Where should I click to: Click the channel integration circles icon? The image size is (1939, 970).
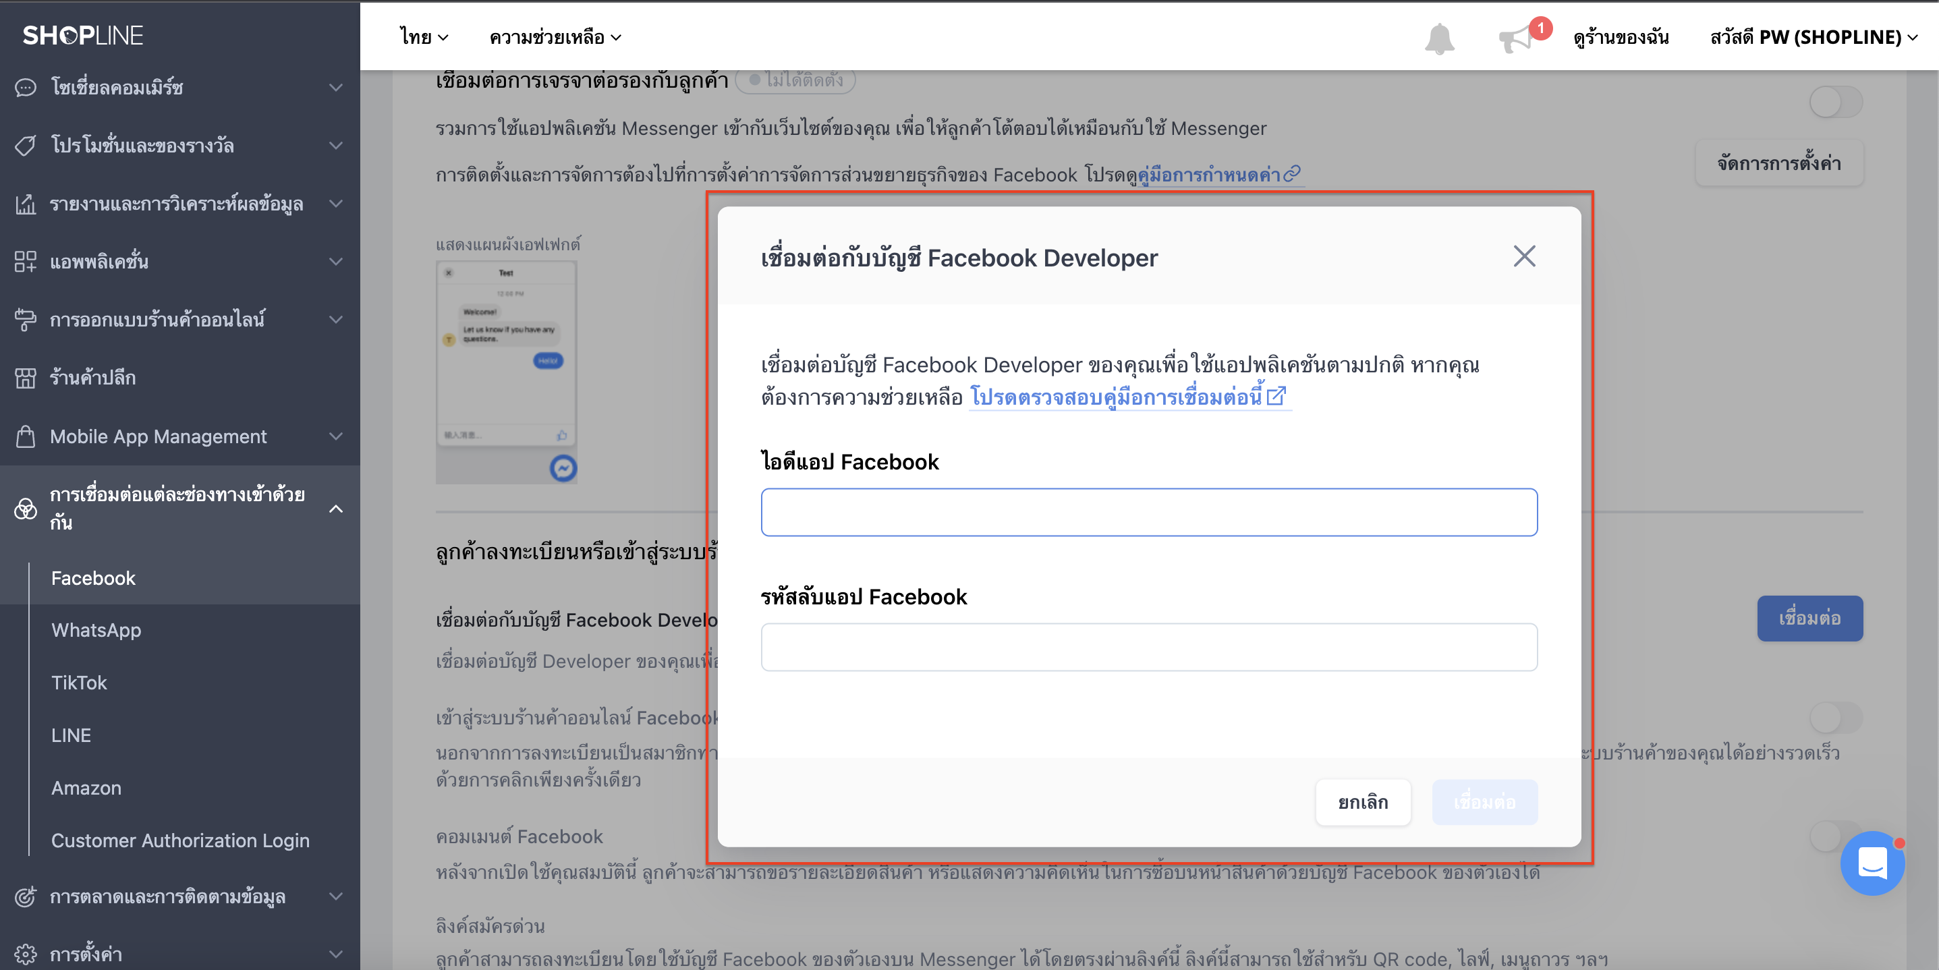pyautogui.click(x=26, y=509)
